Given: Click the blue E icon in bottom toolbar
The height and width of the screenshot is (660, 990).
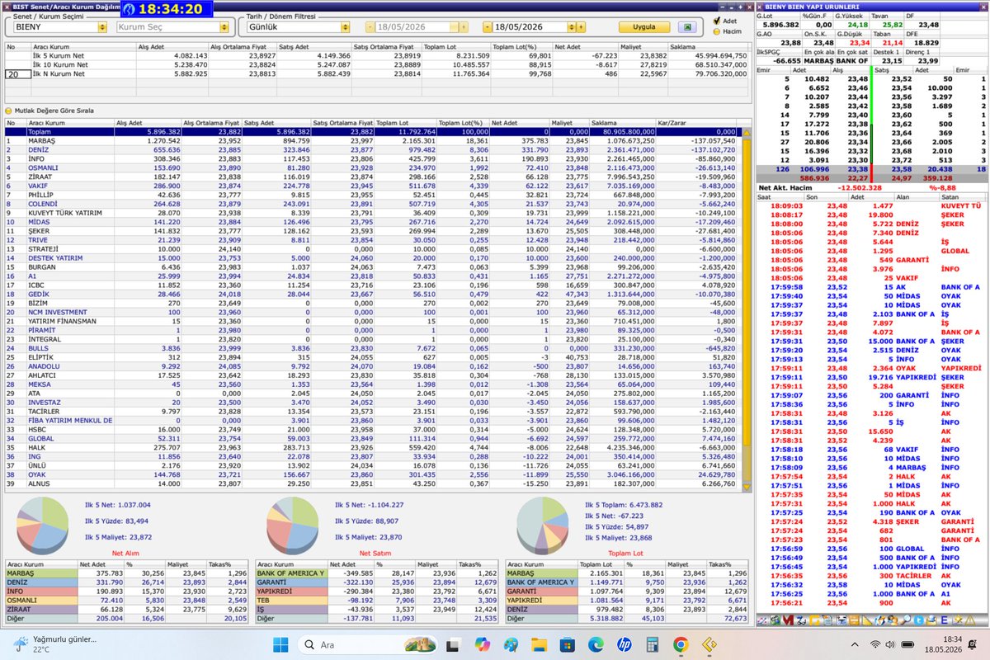Looking at the screenshot, I should pyautogui.click(x=944, y=621).
